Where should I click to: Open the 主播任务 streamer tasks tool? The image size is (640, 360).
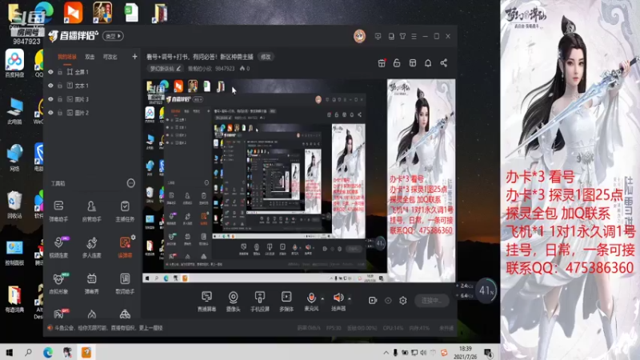[x=125, y=211]
